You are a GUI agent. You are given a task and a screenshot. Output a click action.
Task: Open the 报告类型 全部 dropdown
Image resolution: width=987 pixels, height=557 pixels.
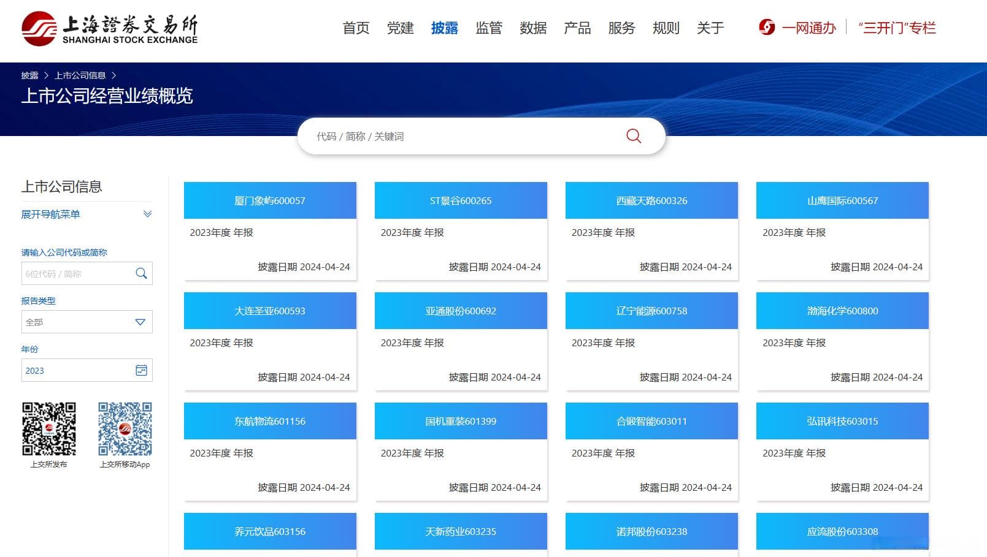coord(86,322)
